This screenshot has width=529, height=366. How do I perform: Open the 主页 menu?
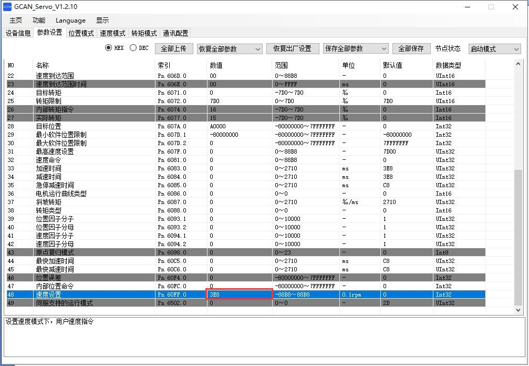pyautogui.click(x=16, y=21)
